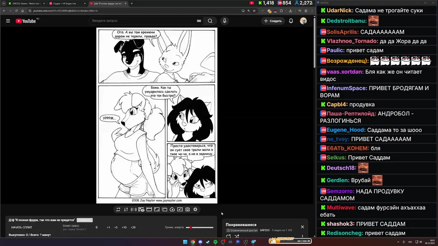
Task: Click the clapperboard icon in player toolbar
Action: click(x=149, y=209)
